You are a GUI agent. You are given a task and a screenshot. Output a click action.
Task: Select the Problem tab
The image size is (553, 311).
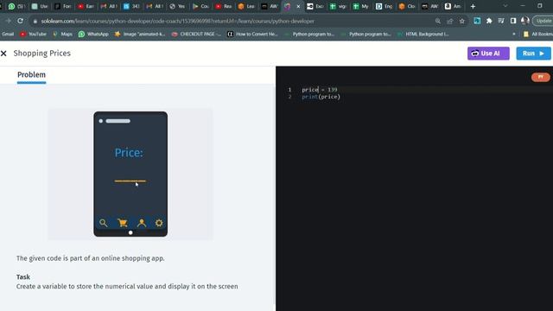(31, 75)
